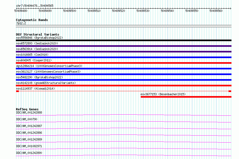The image size is (239, 159).
Task: Open the RefSeq Genes track title
Action: [27, 109]
